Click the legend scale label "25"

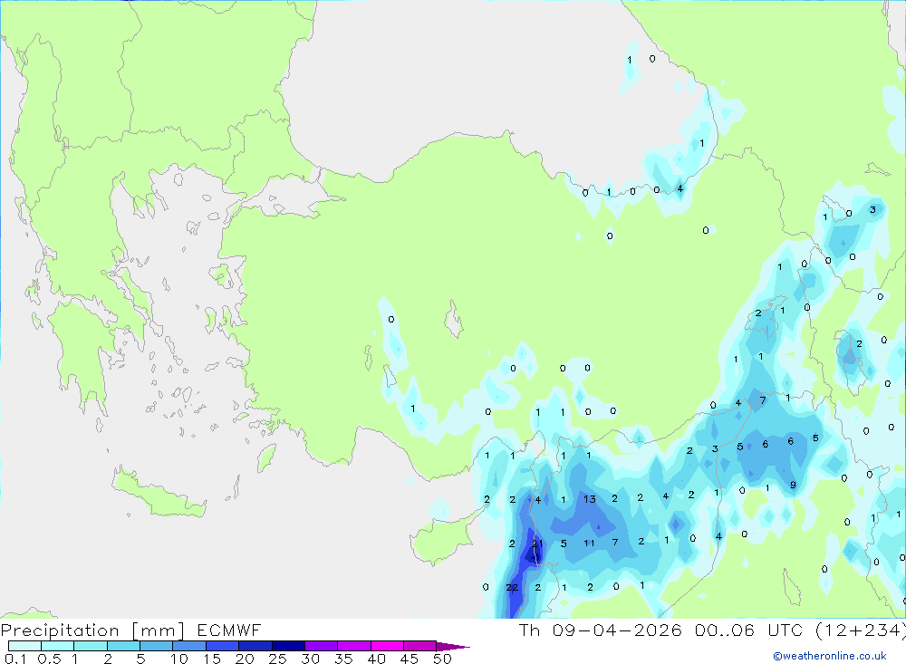[x=278, y=659]
